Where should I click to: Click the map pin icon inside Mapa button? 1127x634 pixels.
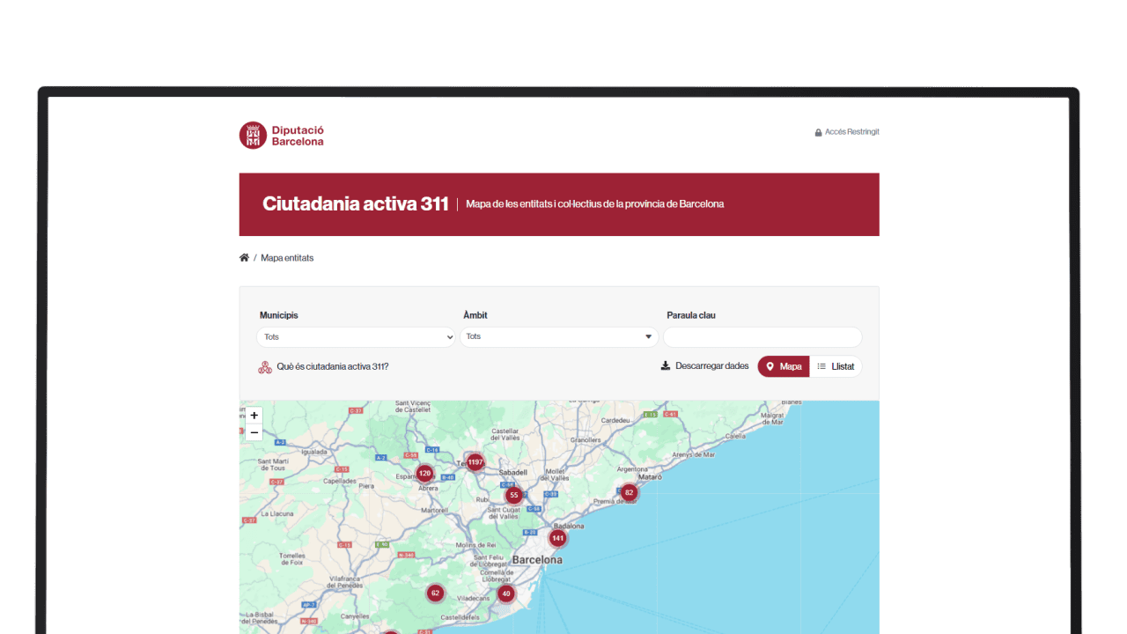(x=770, y=366)
